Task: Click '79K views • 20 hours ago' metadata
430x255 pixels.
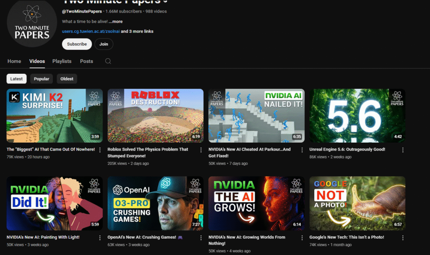Action: tap(28, 157)
